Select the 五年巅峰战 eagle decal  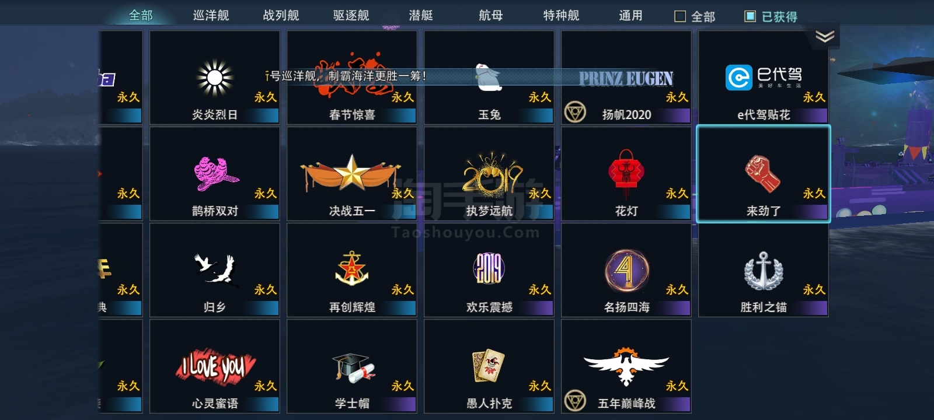[626, 366]
